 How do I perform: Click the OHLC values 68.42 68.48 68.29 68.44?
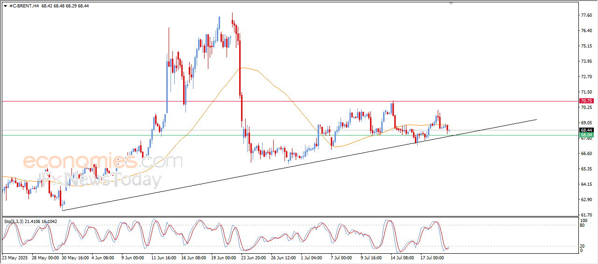[65, 6]
